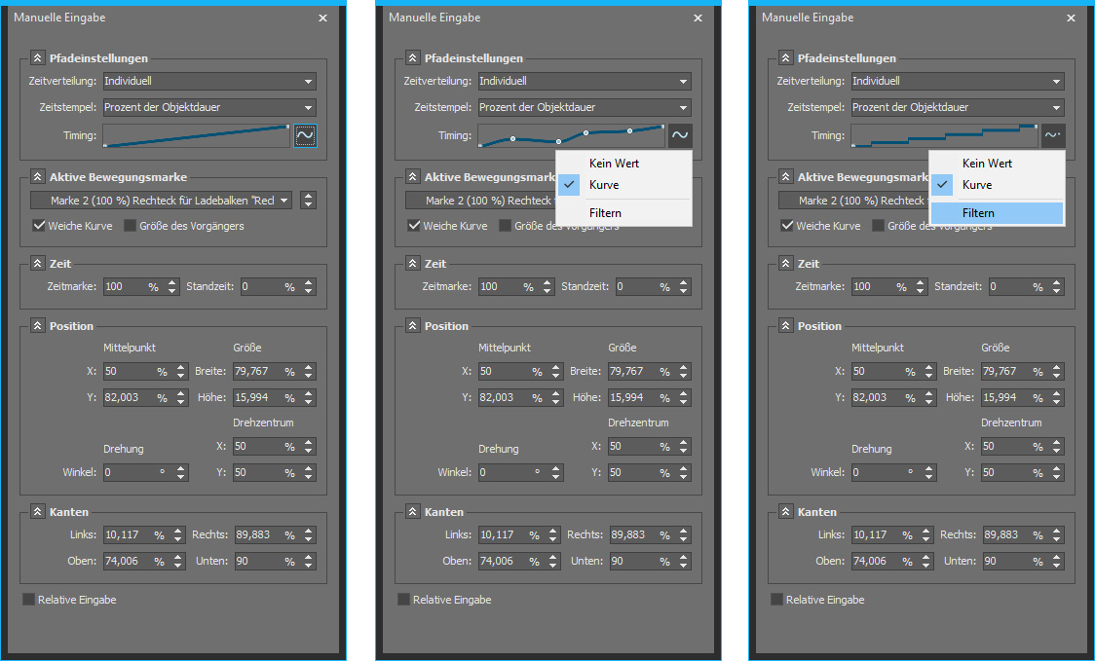
Task: Open Zeitverteilung dropdown in the left panel
Action: point(208,82)
